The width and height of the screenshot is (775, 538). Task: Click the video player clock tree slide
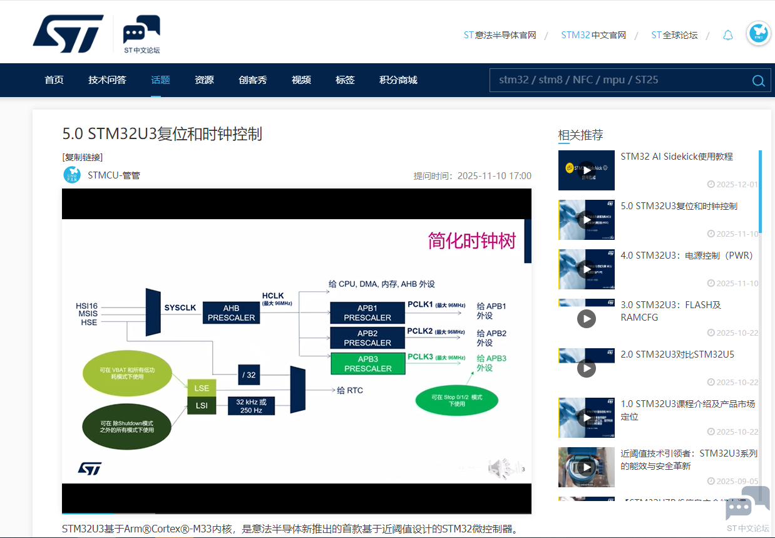pos(297,351)
